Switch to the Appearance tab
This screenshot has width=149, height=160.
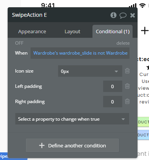[x=32, y=32]
